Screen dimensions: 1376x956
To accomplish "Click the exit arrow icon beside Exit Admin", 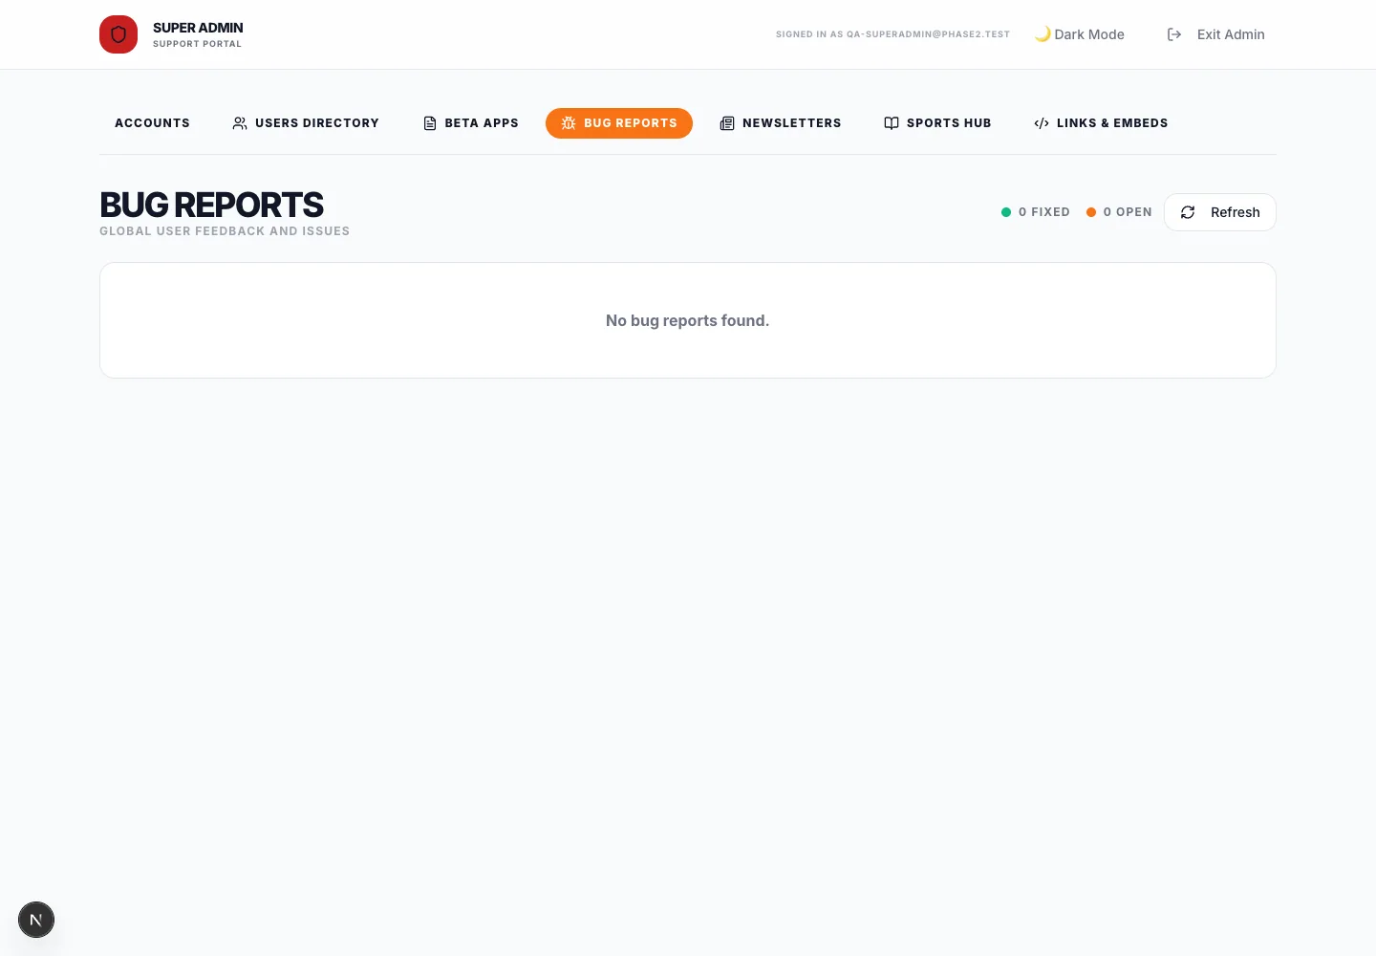I will pos(1174,34).
